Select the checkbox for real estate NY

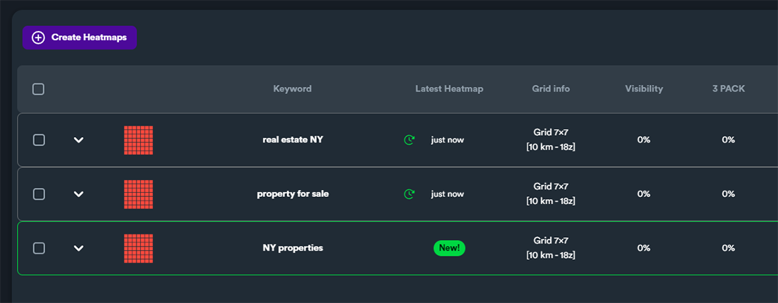click(x=39, y=140)
